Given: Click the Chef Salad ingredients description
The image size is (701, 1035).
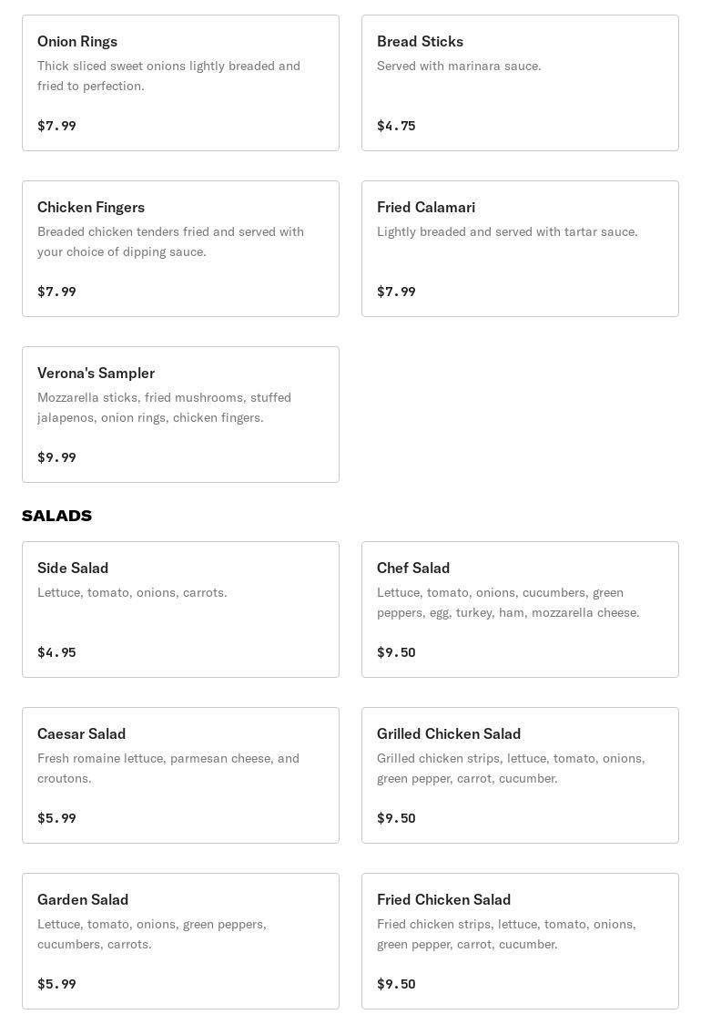Looking at the screenshot, I should [508, 602].
